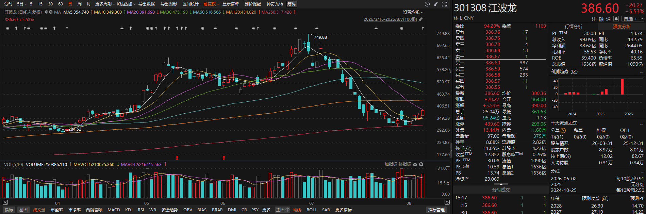The width and height of the screenshot is (646, 214).
Task: Click the 副图 sub-chart button
Action: 23,210
